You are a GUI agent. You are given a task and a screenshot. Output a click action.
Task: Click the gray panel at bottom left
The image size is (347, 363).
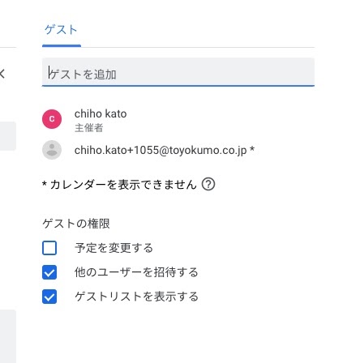8,336
